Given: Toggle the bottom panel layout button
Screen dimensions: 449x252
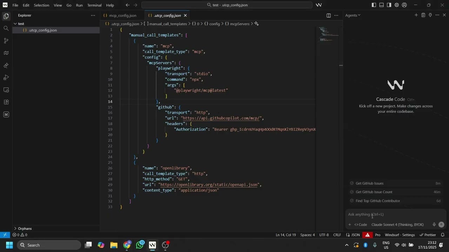Looking at the screenshot, I should [382, 5].
